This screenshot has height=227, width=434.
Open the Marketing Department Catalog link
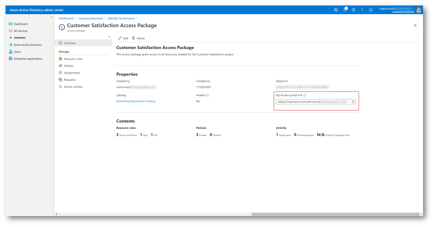tap(136, 101)
